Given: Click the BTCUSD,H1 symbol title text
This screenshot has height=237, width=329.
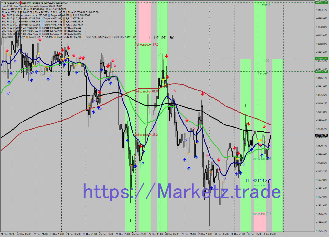Looking at the screenshot, I should (x=12, y=3).
